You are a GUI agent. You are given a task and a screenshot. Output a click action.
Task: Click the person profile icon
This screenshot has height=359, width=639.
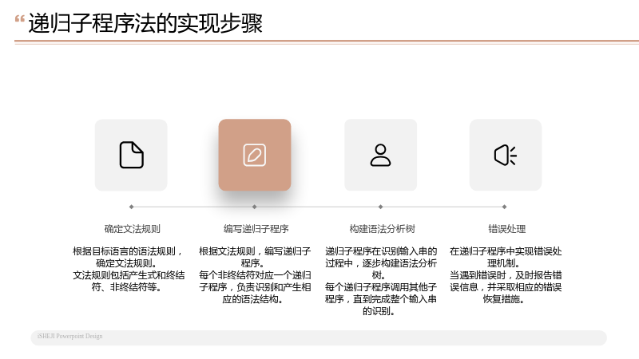(x=380, y=155)
